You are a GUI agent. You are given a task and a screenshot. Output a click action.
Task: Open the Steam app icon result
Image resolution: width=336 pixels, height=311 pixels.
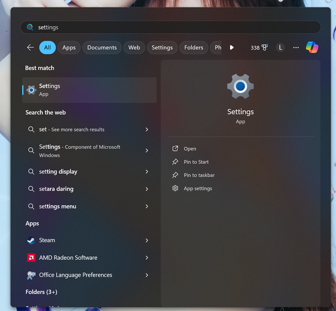tap(31, 240)
